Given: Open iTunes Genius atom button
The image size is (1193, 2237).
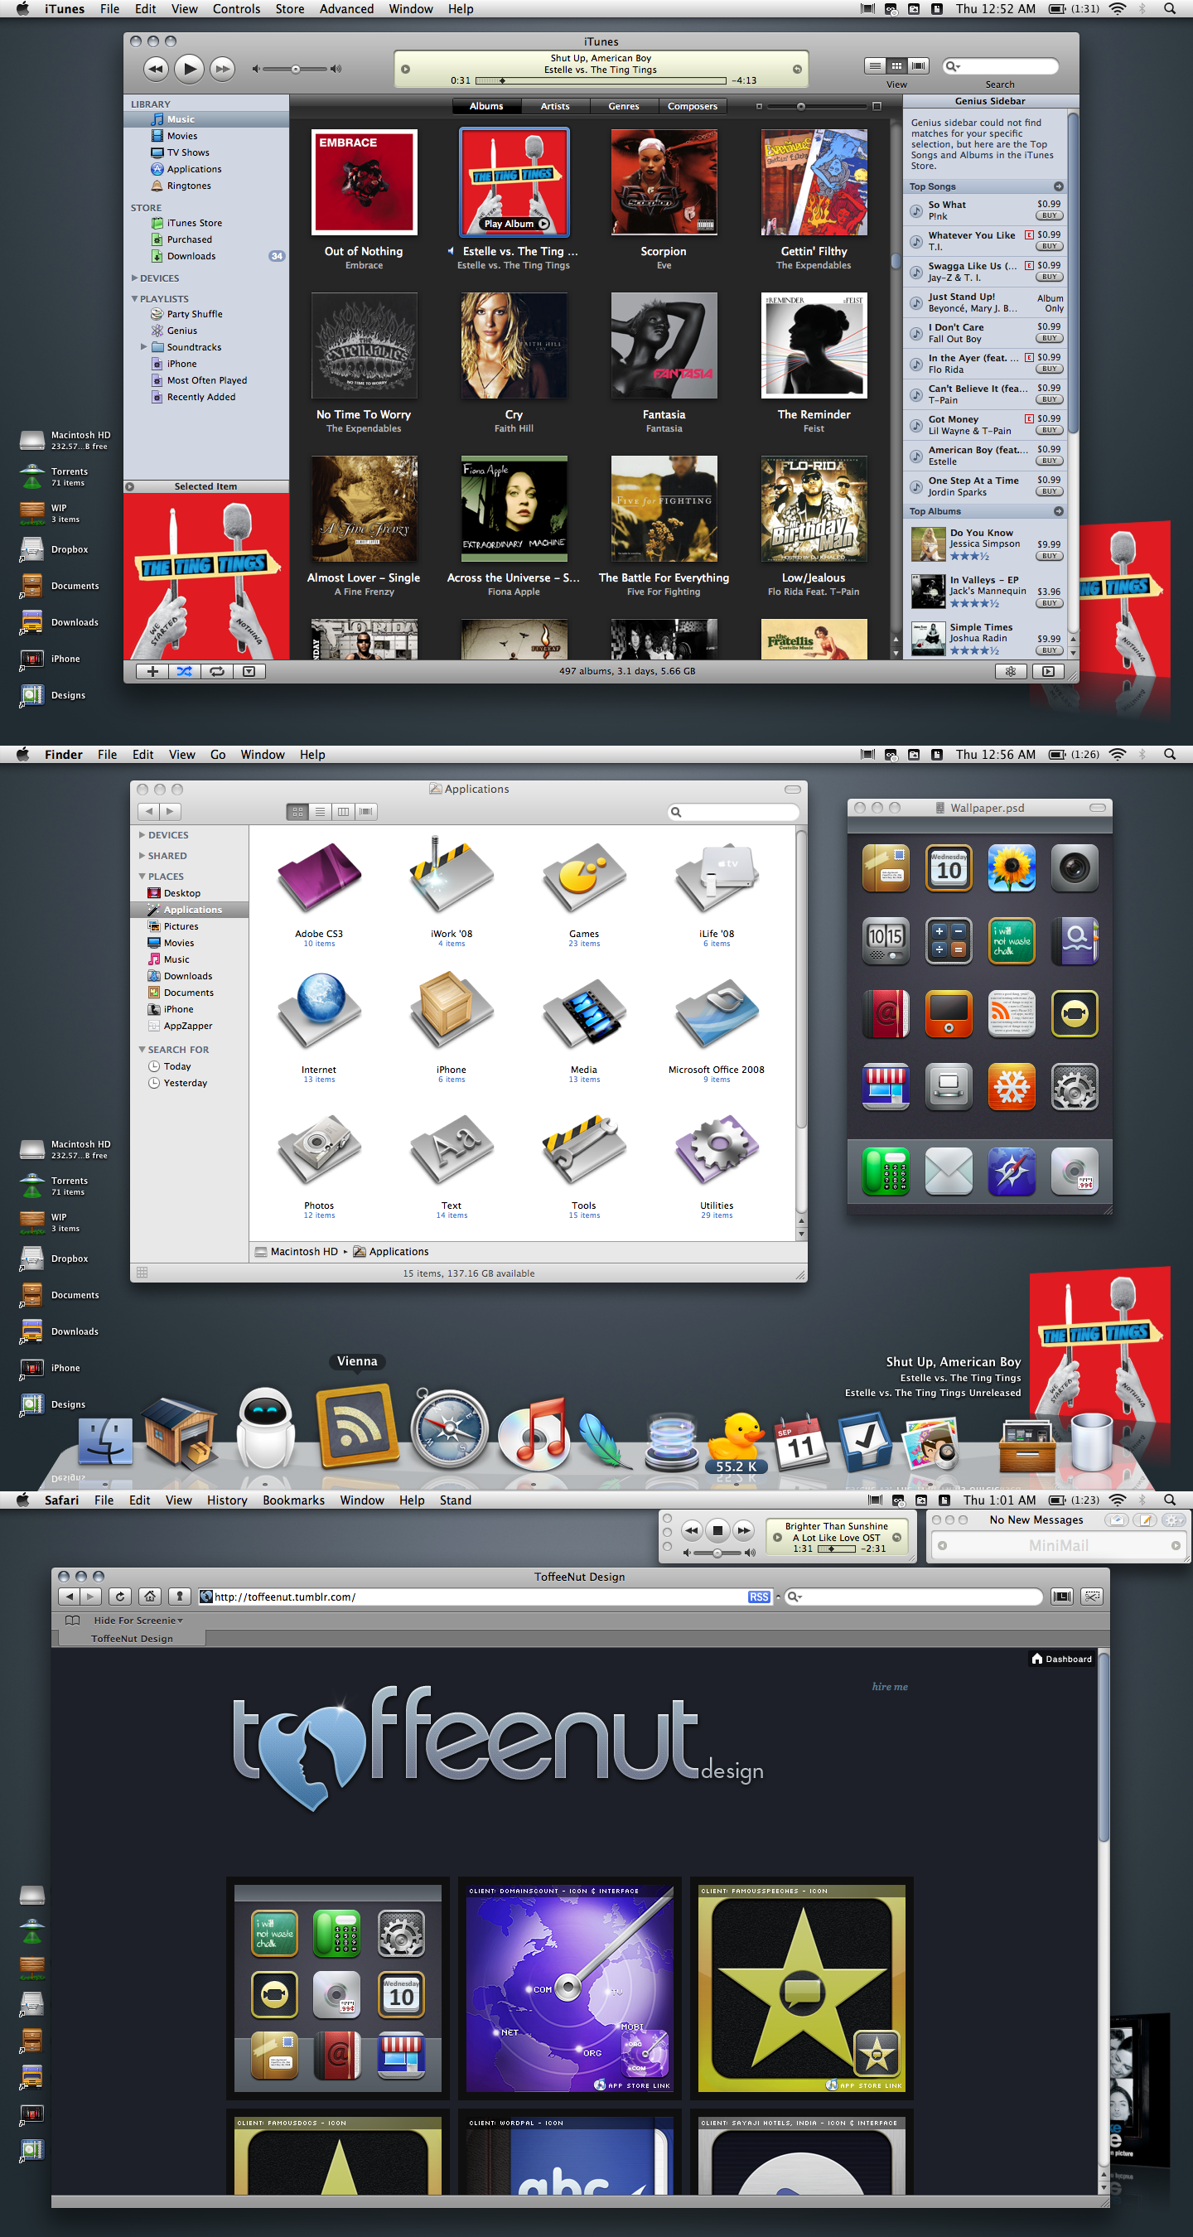Looking at the screenshot, I should 1011,671.
